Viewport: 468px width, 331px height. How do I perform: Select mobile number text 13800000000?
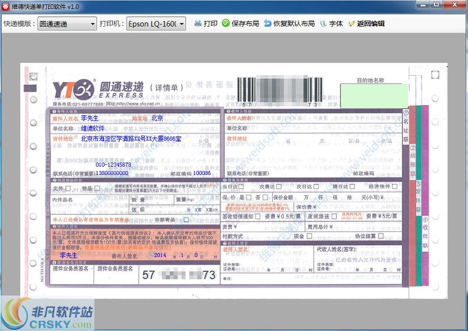tap(112, 173)
